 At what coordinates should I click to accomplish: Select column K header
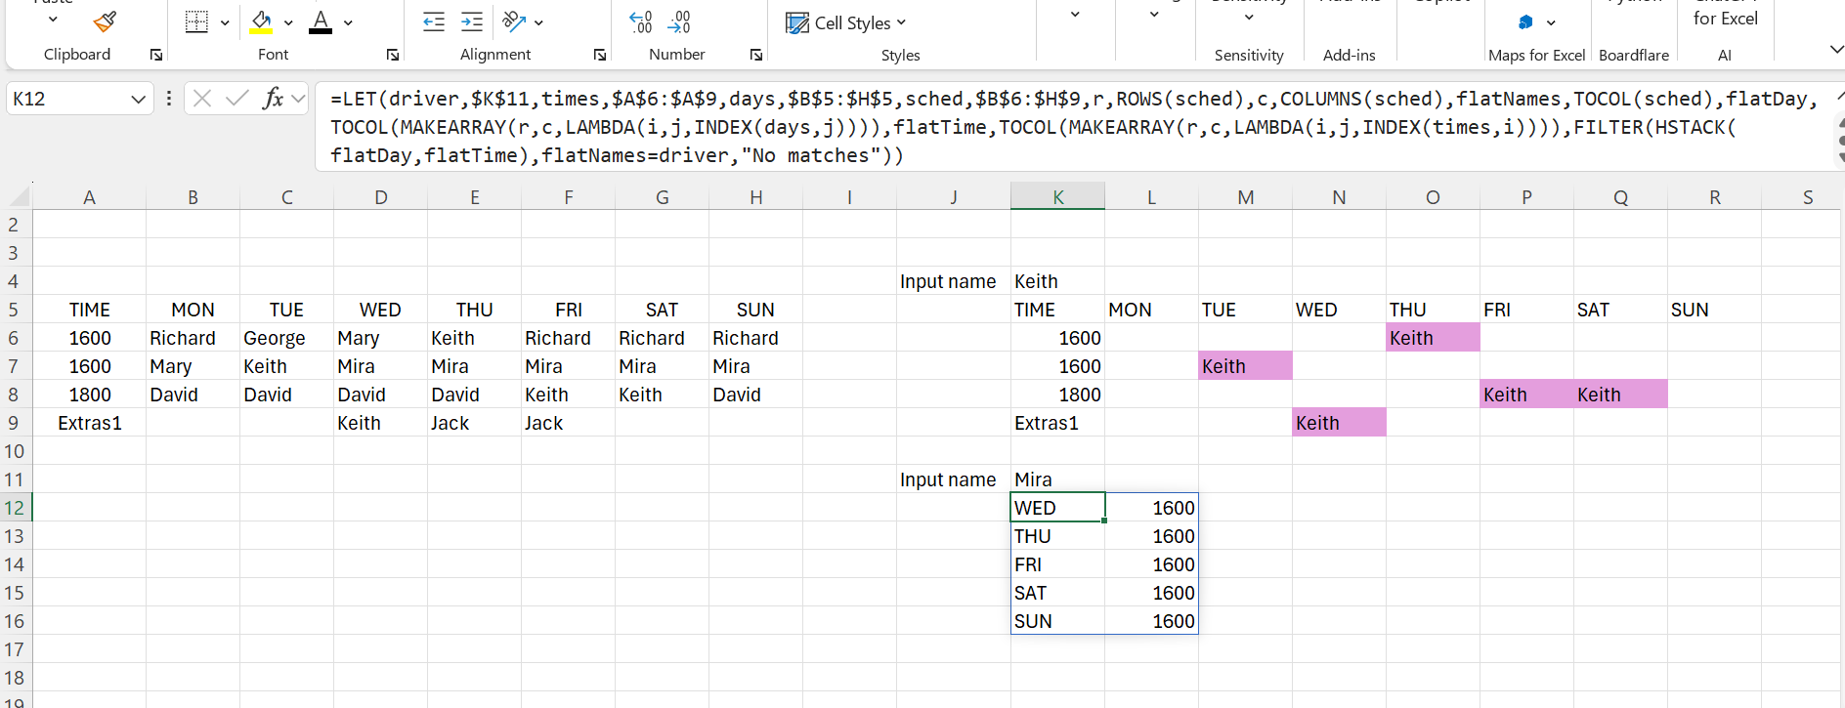[1057, 197]
